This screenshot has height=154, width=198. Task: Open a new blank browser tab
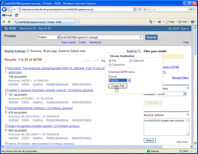pyautogui.click(x=77, y=22)
